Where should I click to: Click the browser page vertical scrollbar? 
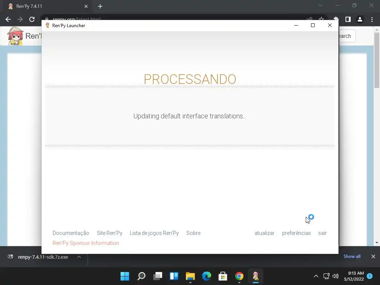(x=377, y=60)
